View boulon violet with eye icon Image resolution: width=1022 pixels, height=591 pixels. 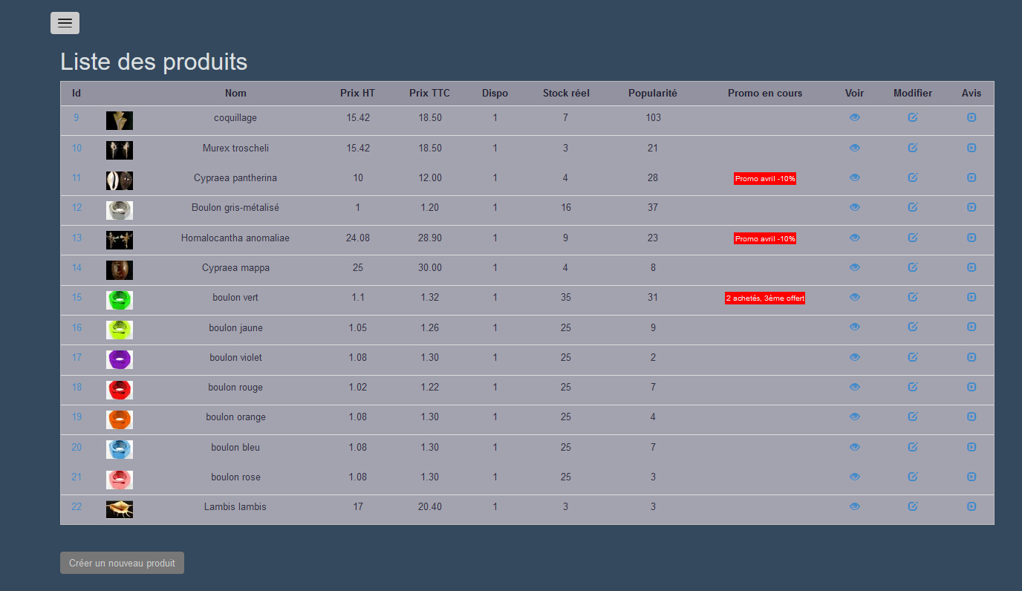pos(855,357)
